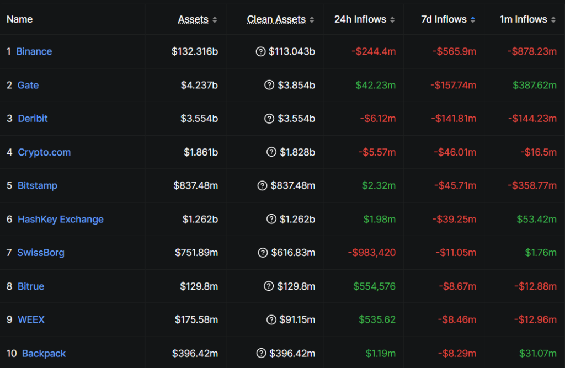Select Backpack 1m inflow $31.07m

pos(538,353)
